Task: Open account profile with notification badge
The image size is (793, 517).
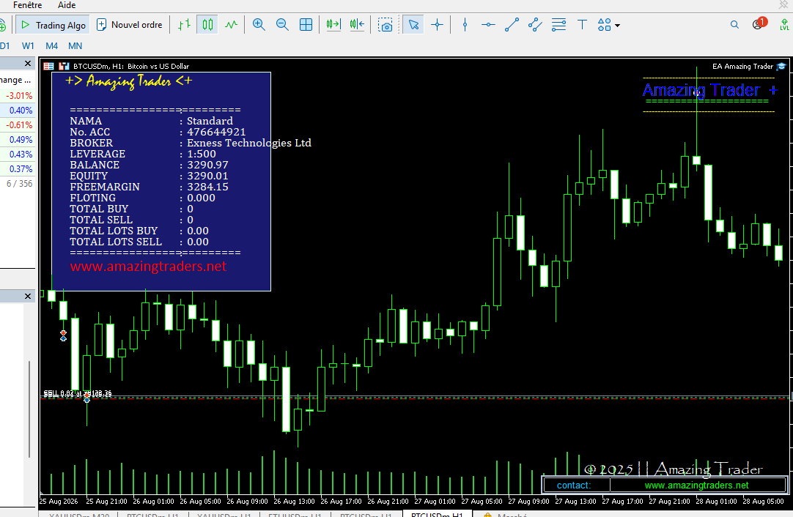Action: (759, 23)
